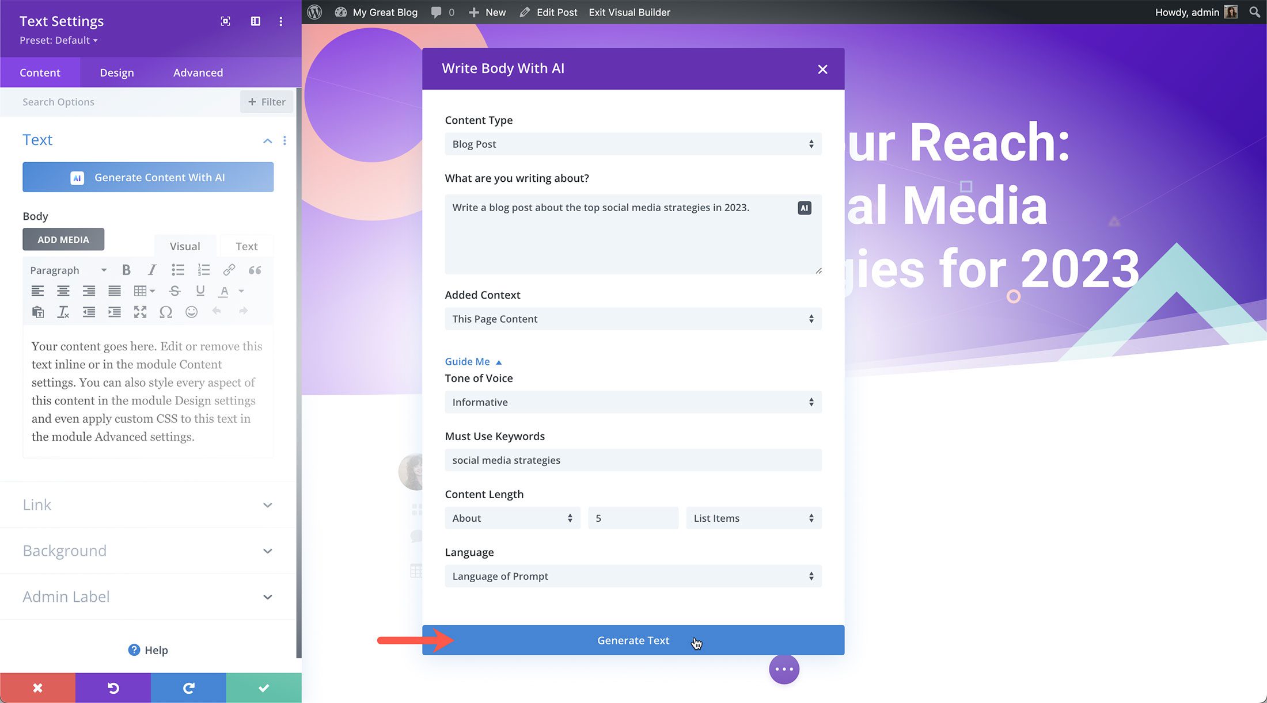Click the Content Length number stepper
This screenshot has width=1267, height=703.
tap(633, 518)
